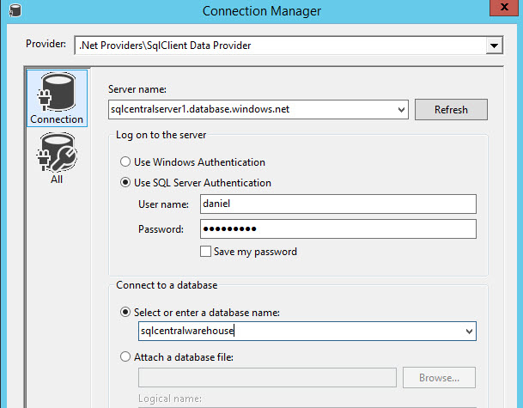Select the Connection page icon in sidebar

[x=57, y=98]
